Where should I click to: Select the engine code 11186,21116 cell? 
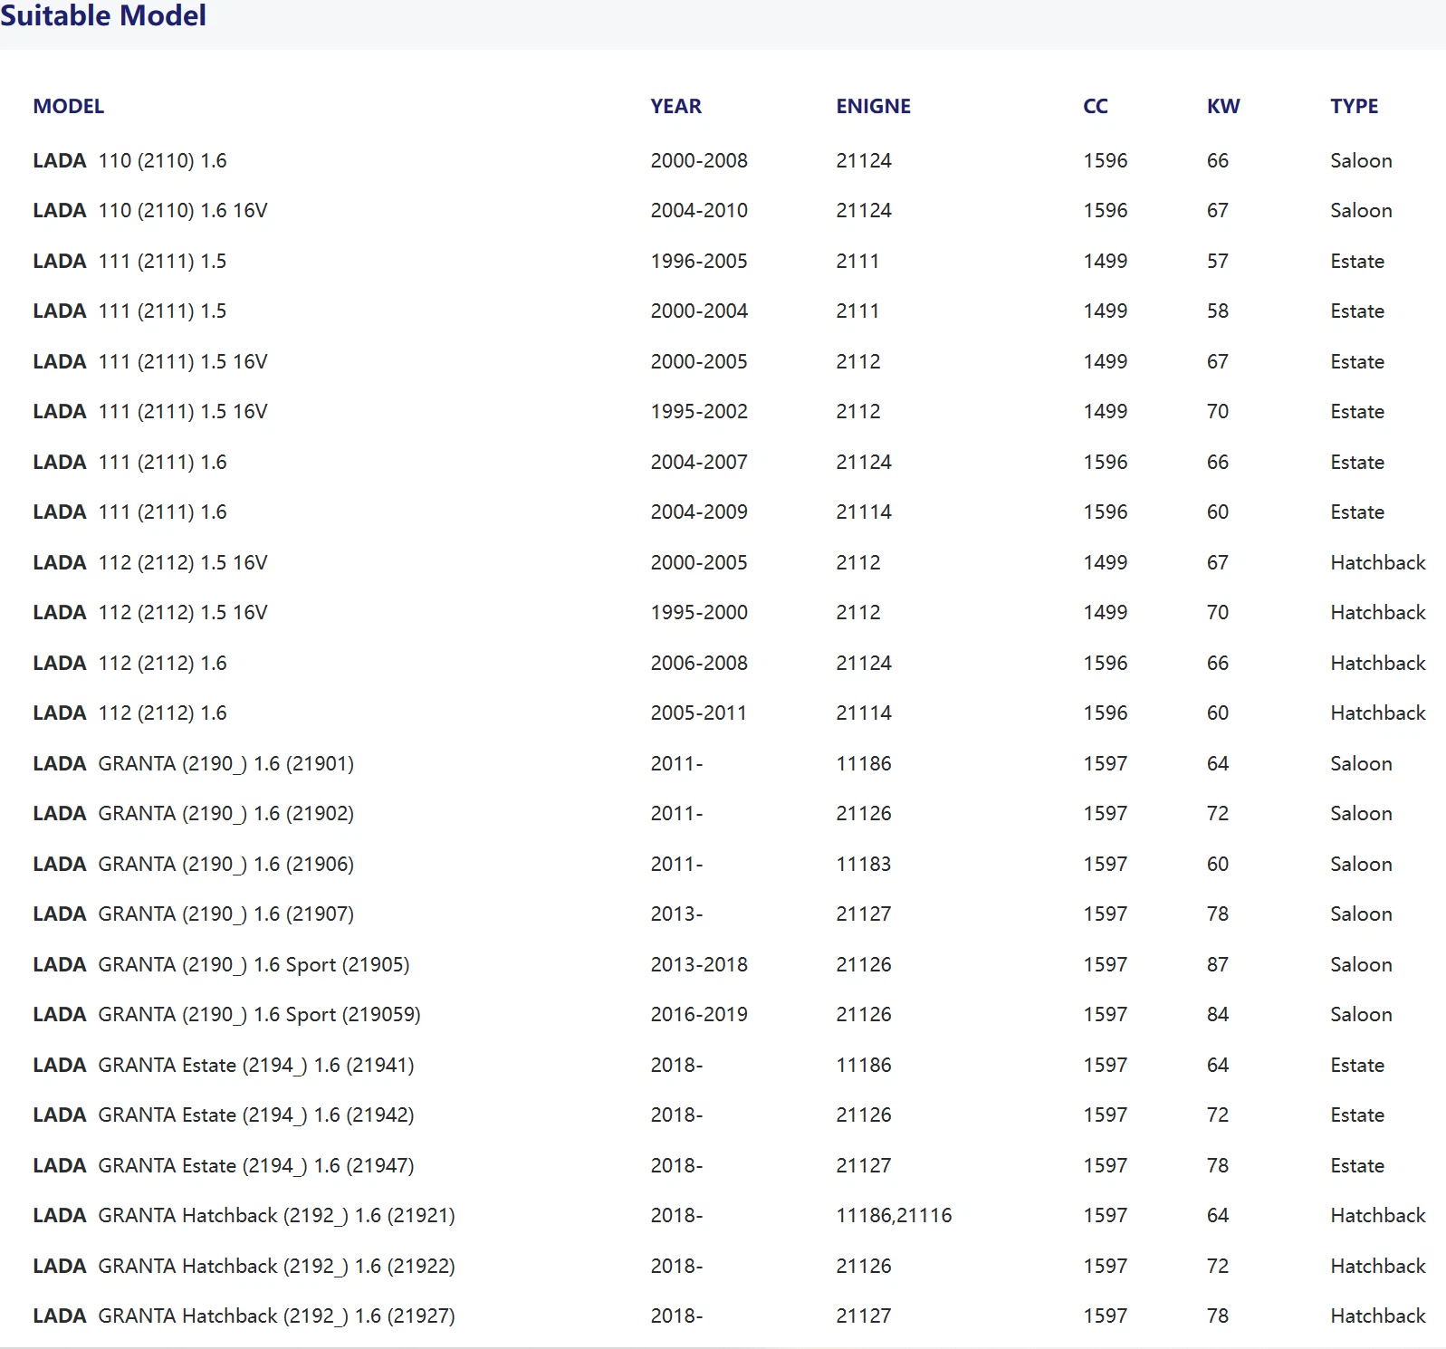894,1215
